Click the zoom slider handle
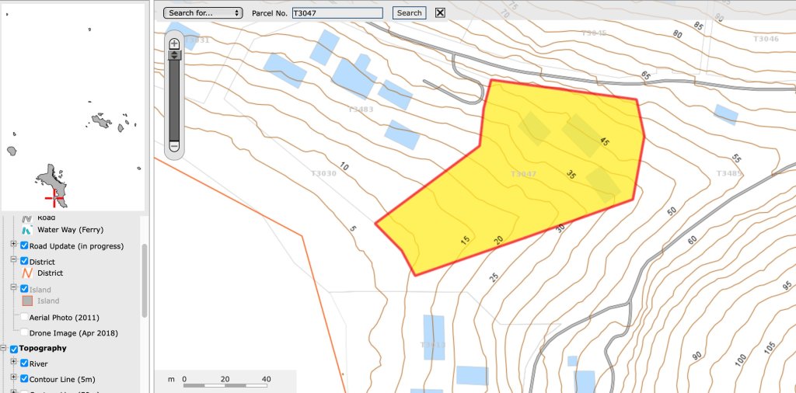796x393 pixels. [x=174, y=55]
